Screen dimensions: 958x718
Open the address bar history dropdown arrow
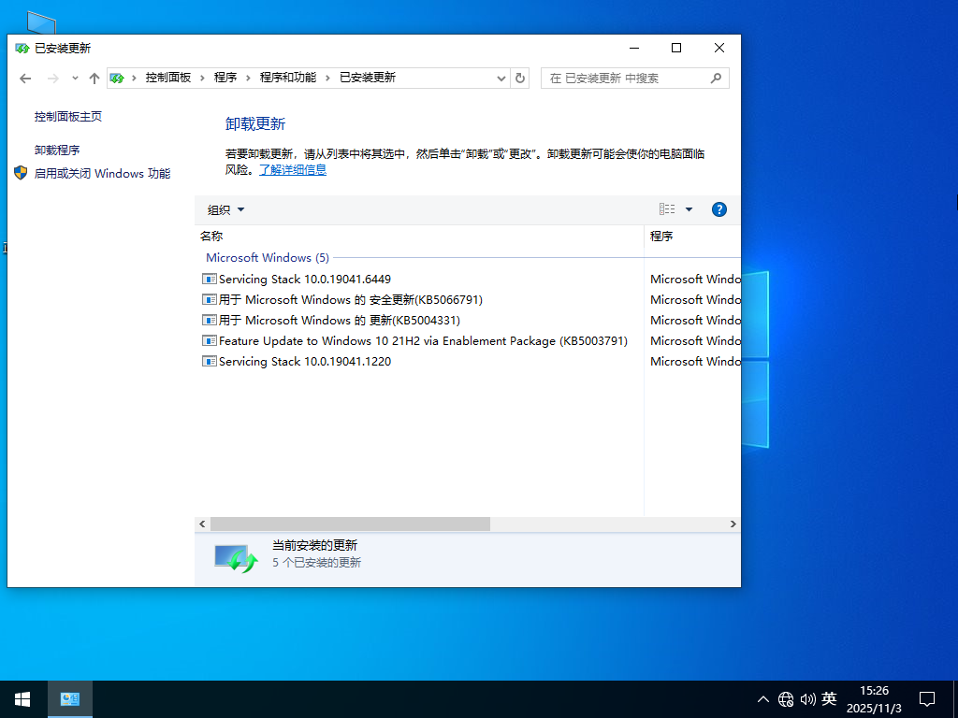(x=501, y=78)
